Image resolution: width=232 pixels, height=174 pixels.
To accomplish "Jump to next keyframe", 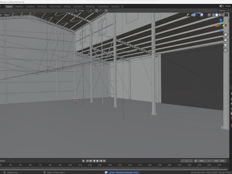I will click(101, 161).
